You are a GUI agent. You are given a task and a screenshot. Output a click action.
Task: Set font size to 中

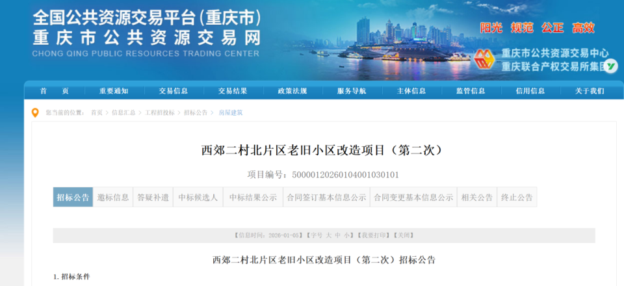click(x=337, y=235)
